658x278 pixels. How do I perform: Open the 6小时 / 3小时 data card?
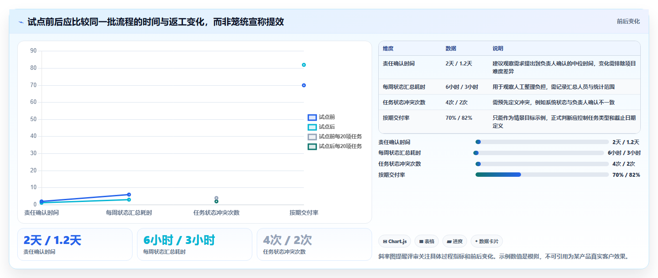tap(194, 244)
